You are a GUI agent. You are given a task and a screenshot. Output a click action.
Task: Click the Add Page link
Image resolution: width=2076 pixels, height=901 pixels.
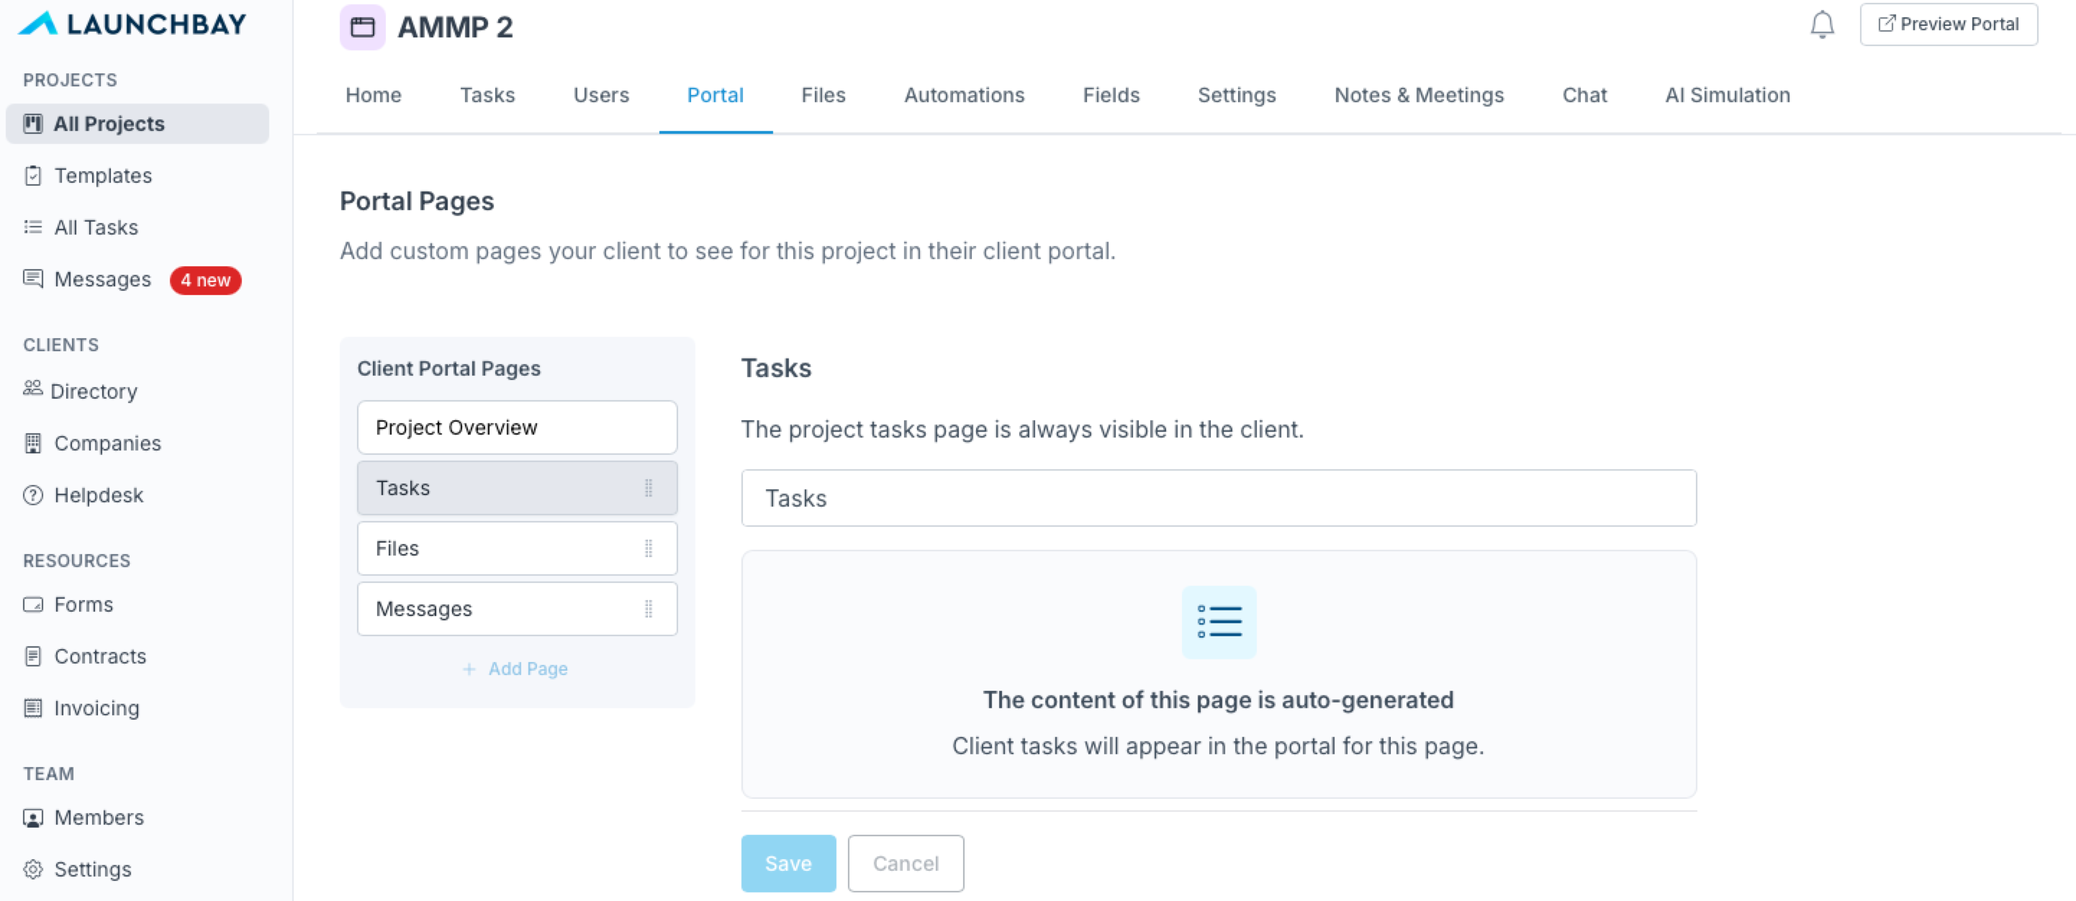516,668
